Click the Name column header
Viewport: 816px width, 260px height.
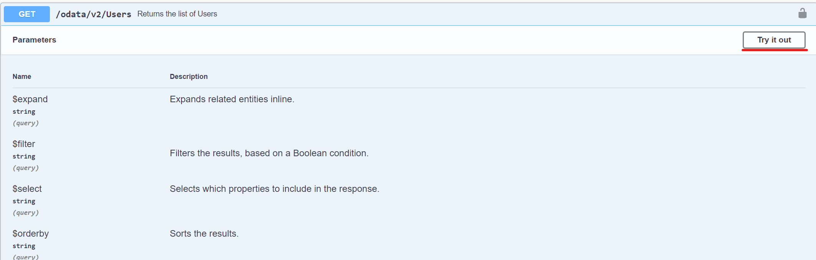pos(22,77)
